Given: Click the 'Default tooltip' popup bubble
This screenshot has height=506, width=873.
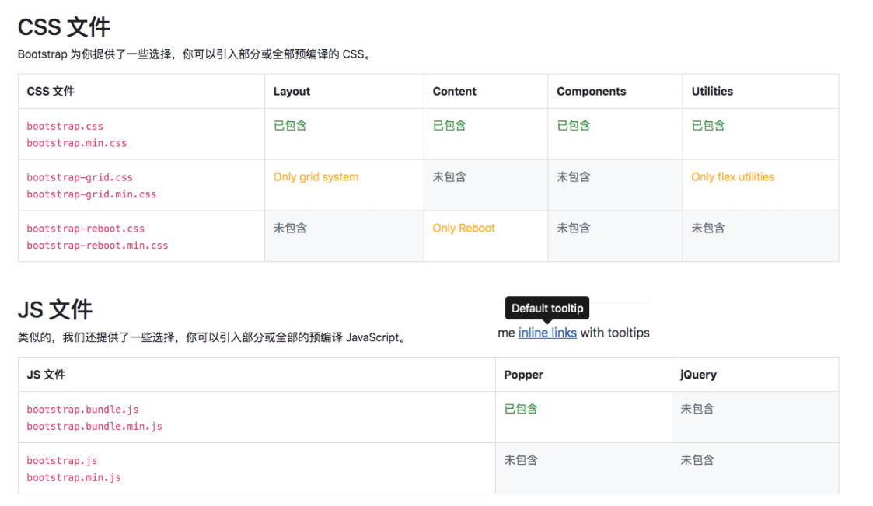Looking at the screenshot, I should coord(547,309).
